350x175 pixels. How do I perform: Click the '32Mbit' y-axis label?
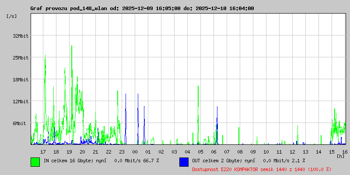[21, 36]
